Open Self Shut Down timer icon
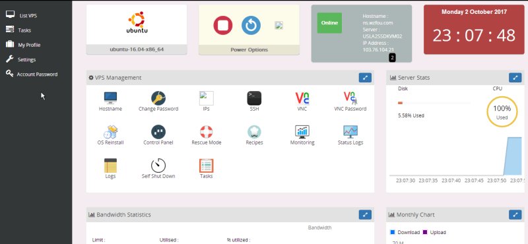Image resolution: width=528 pixels, height=244 pixels. click(x=158, y=166)
